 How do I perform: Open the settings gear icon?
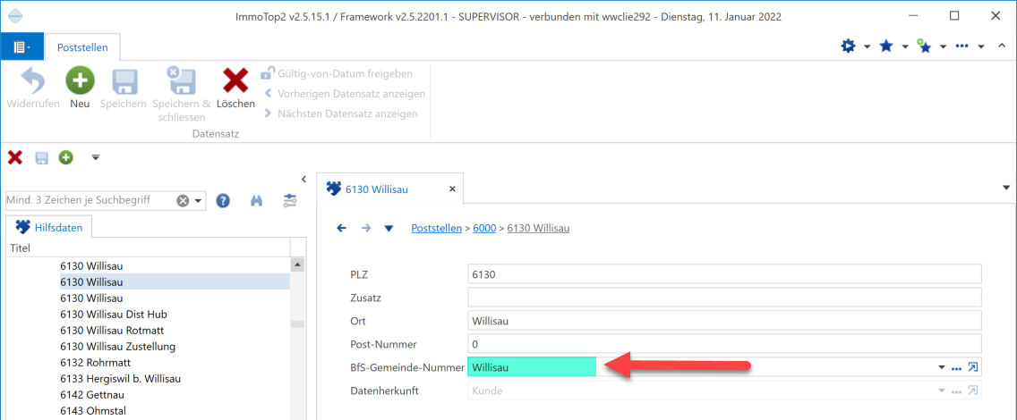(848, 46)
